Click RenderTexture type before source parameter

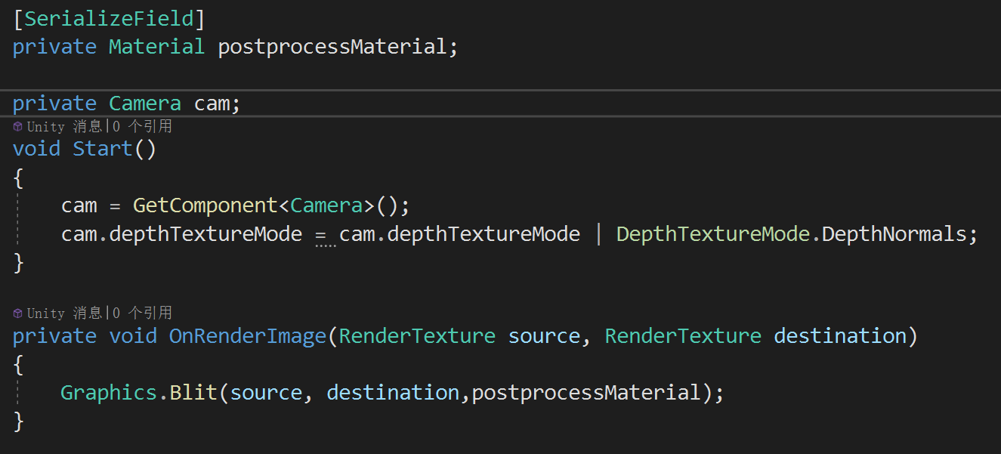[417, 336]
